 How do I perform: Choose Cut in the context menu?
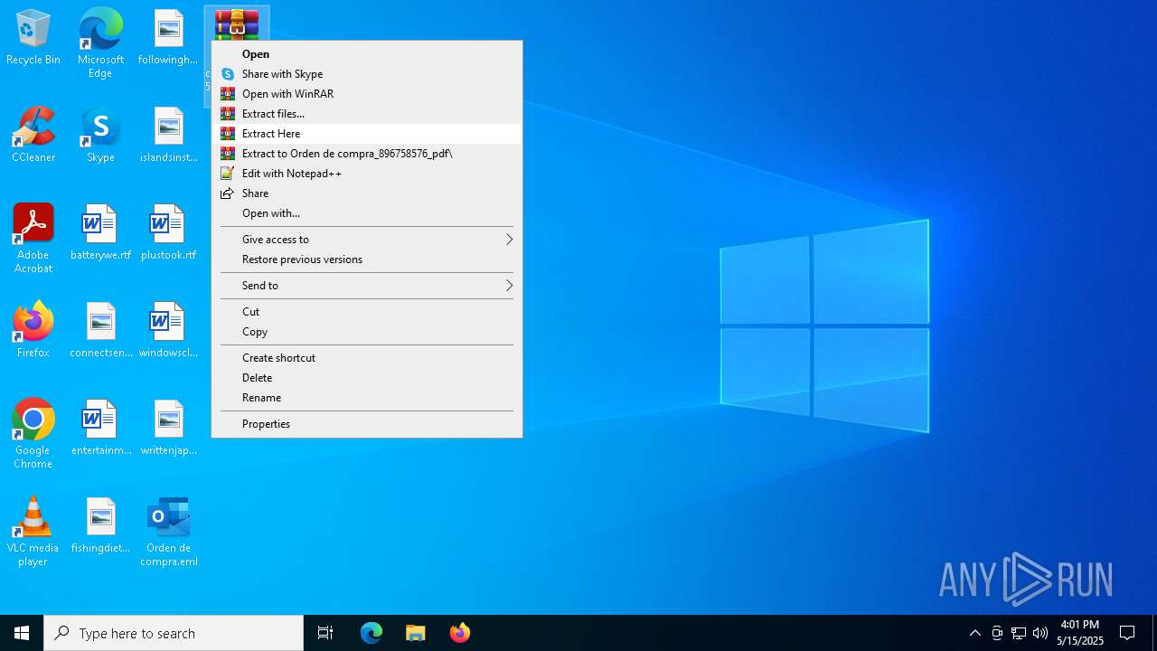(x=367, y=312)
